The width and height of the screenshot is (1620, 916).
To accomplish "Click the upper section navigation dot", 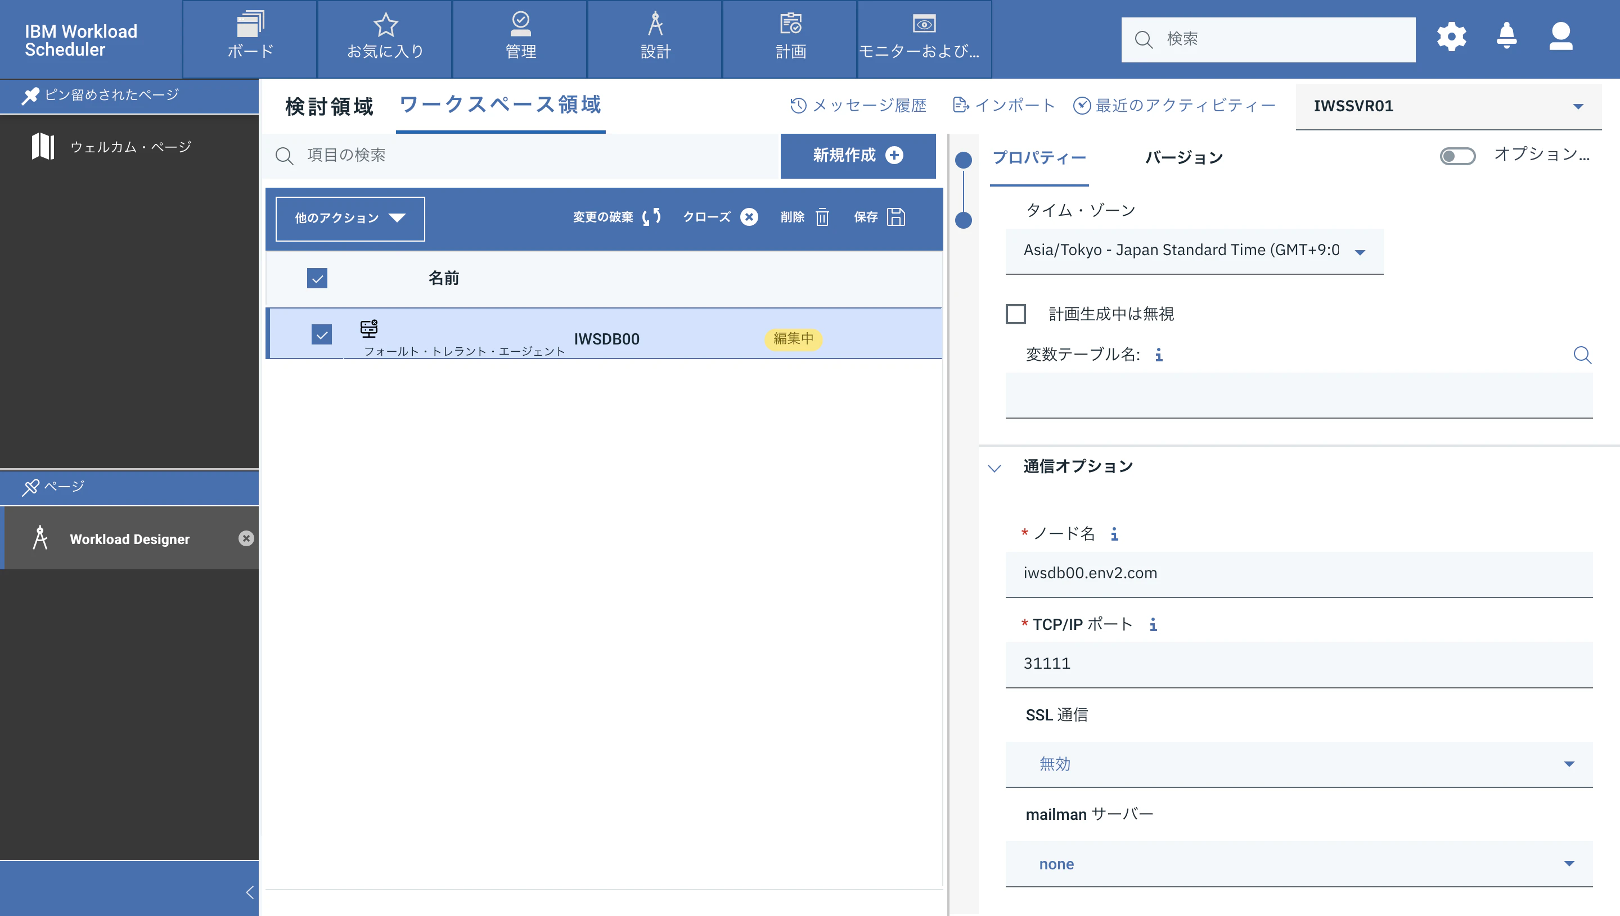I will click(x=964, y=160).
